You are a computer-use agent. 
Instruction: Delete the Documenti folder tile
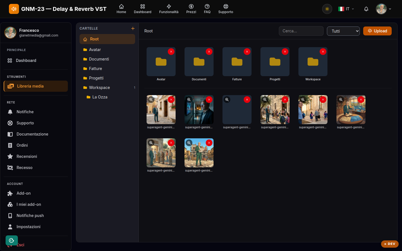209,52
